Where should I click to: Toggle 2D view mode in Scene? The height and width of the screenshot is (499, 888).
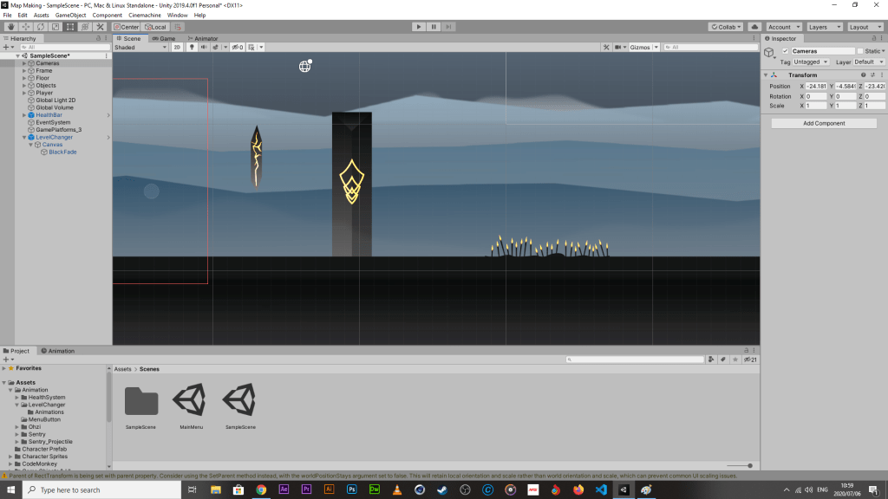pos(176,47)
